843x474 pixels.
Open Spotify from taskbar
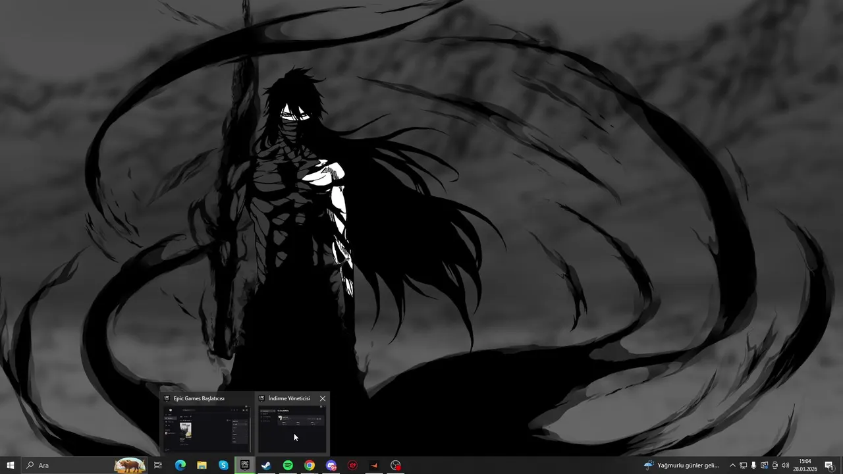click(x=288, y=465)
